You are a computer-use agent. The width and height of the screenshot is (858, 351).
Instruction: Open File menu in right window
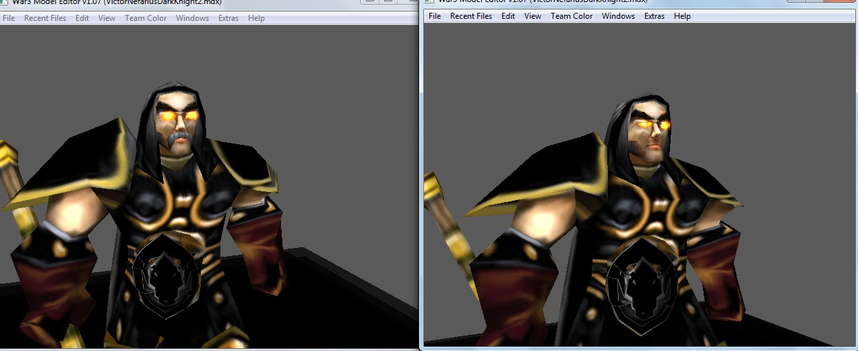coord(435,16)
